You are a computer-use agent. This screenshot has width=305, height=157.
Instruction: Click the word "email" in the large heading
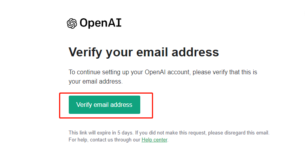[x=151, y=52]
